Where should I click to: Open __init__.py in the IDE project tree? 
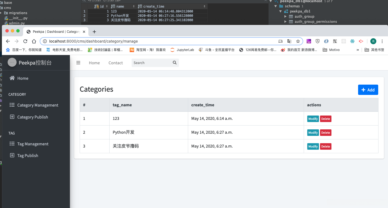coord(16,18)
